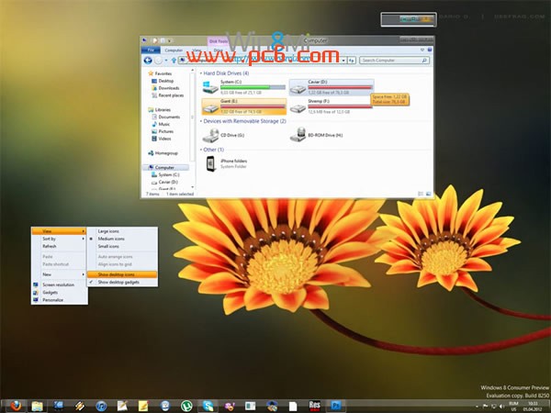
Task: Open Desktop under Favorites
Action: pyautogui.click(x=166, y=81)
